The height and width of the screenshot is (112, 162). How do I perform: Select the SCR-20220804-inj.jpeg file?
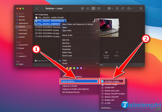tap(47, 30)
